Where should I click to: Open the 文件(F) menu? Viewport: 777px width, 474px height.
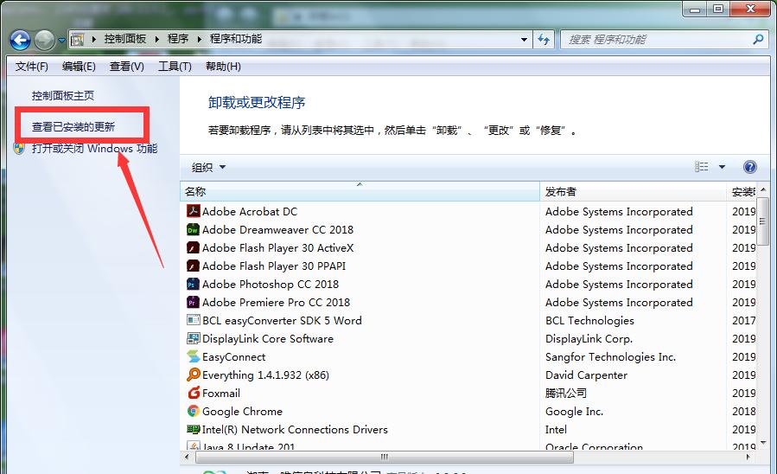32,67
